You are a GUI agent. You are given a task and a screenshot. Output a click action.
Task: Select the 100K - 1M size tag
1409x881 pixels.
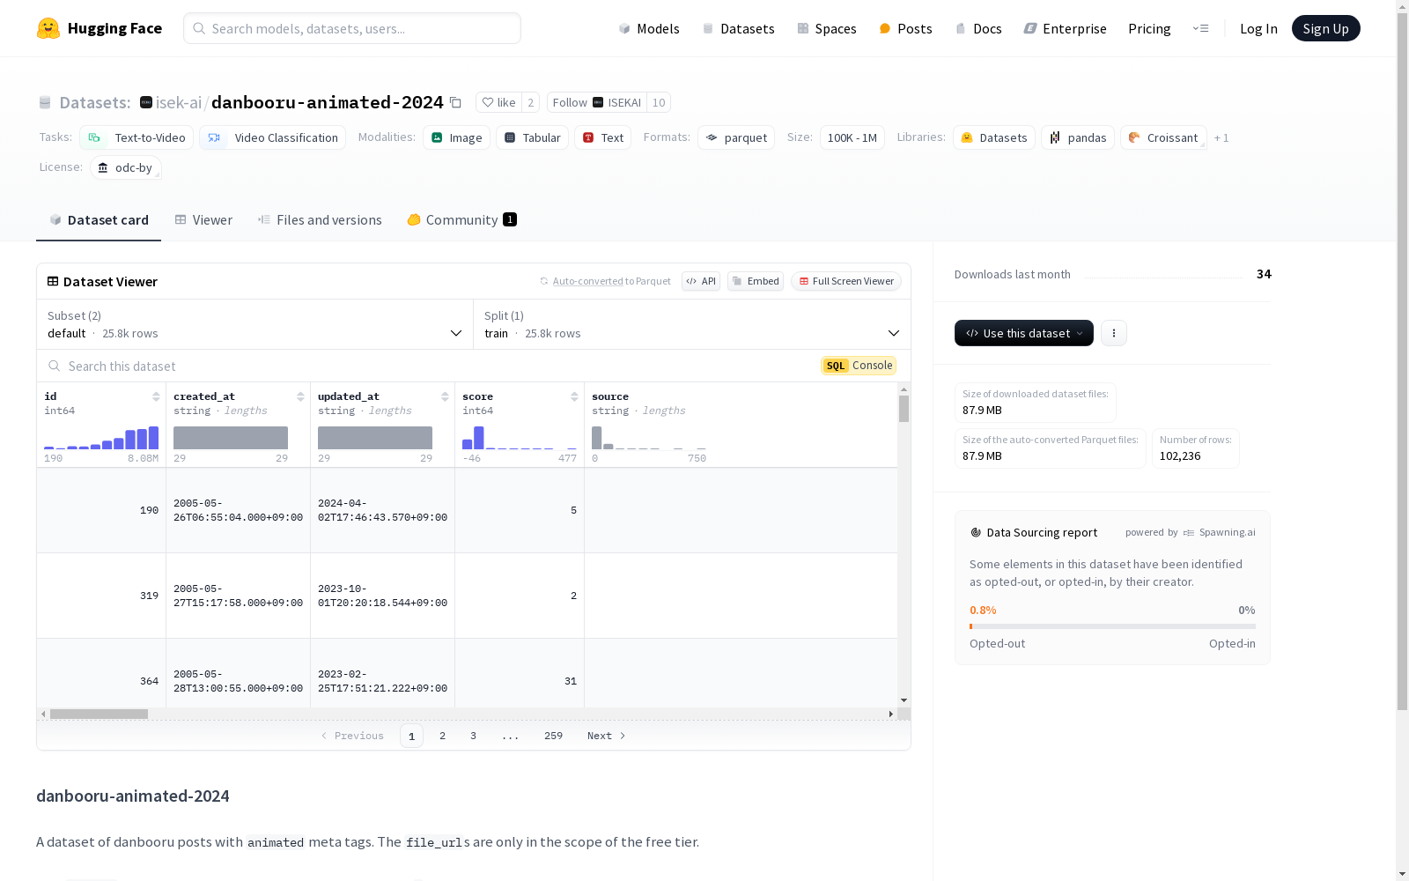click(x=852, y=137)
